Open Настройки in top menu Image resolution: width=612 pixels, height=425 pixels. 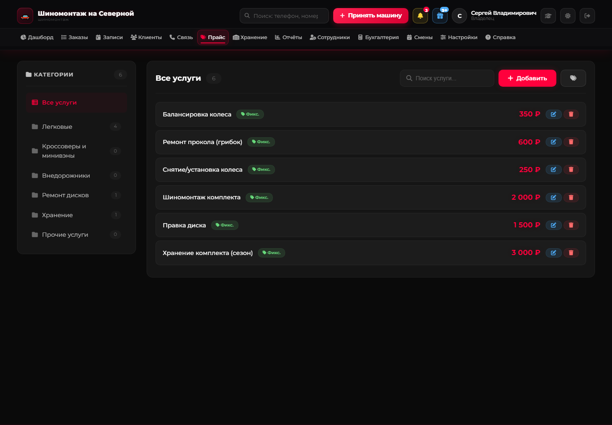tap(459, 37)
